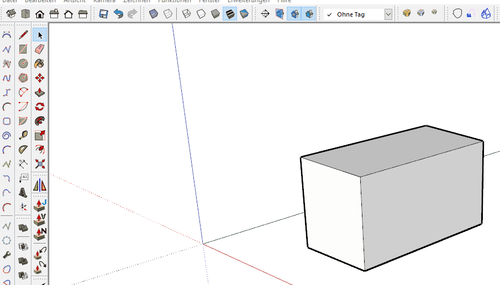
Task: Activate the Rotate tool
Action: pos(39,107)
